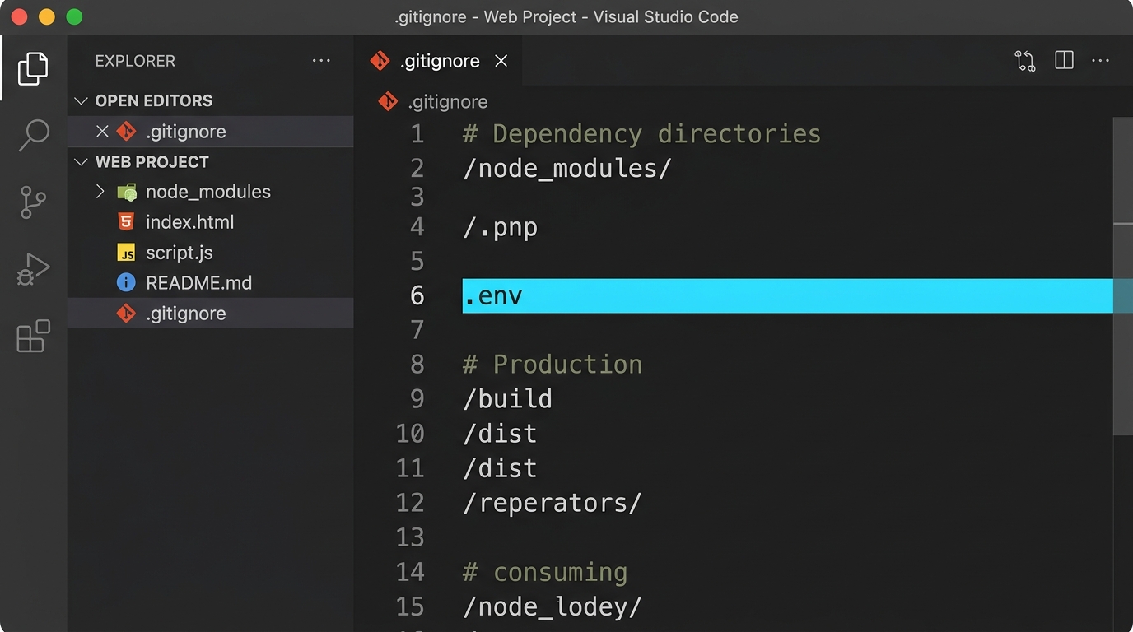
Task: Open script.js in the explorer
Action: 179,253
